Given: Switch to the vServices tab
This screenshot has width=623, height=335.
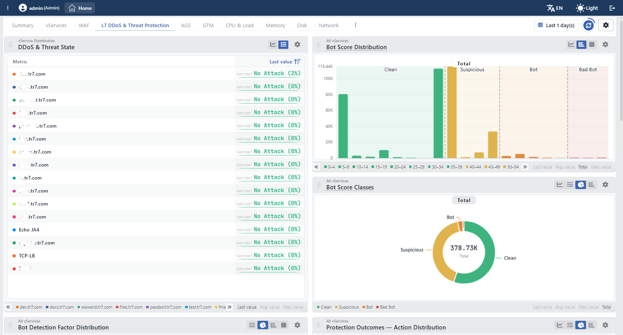Looking at the screenshot, I should (x=56, y=25).
